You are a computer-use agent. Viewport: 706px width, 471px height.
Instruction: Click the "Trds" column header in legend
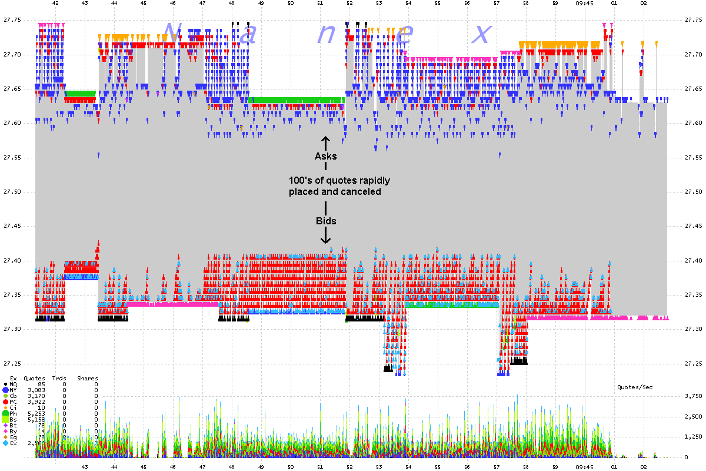59,378
